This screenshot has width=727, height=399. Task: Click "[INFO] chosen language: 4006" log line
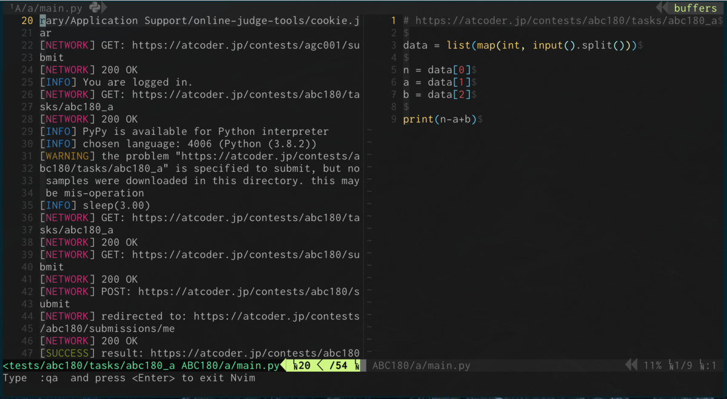pos(178,144)
